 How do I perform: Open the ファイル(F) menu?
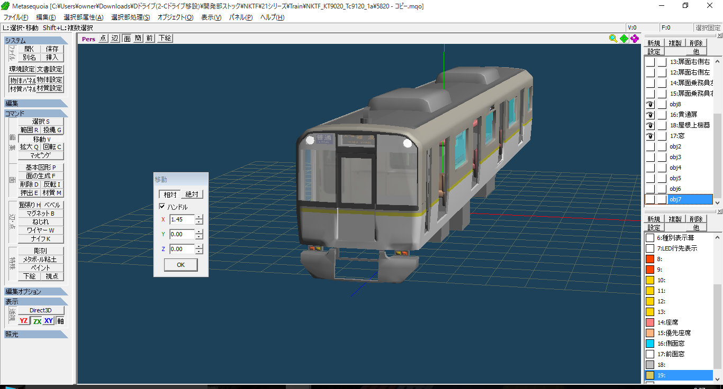coord(16,17)
